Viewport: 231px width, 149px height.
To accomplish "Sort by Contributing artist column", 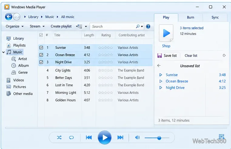I will [132, 35].
